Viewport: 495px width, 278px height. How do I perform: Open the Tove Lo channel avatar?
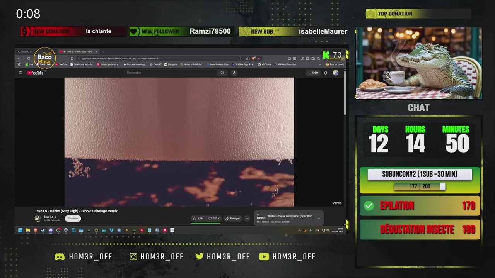[38, 218]
